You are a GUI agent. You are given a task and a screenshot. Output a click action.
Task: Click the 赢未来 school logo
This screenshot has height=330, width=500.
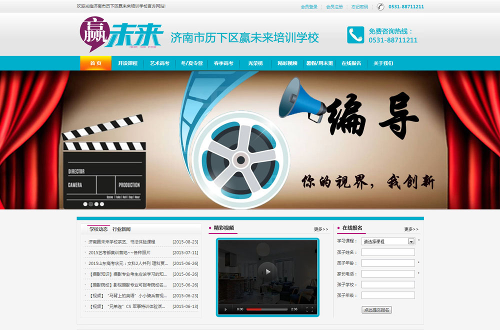(x=121, y=34)
